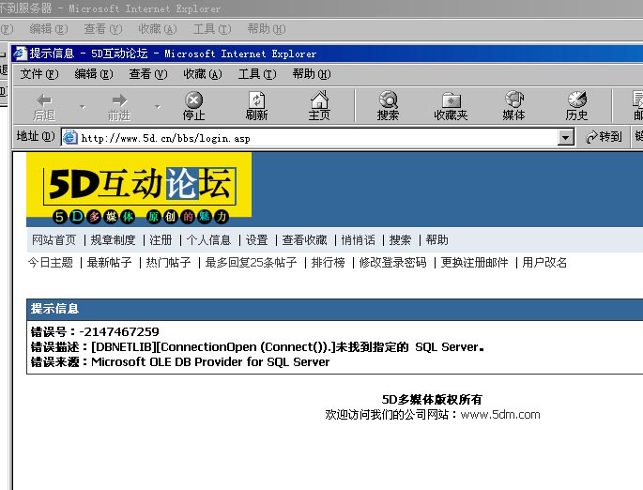Open 修改登录密码 link

(x=393, y=263)
